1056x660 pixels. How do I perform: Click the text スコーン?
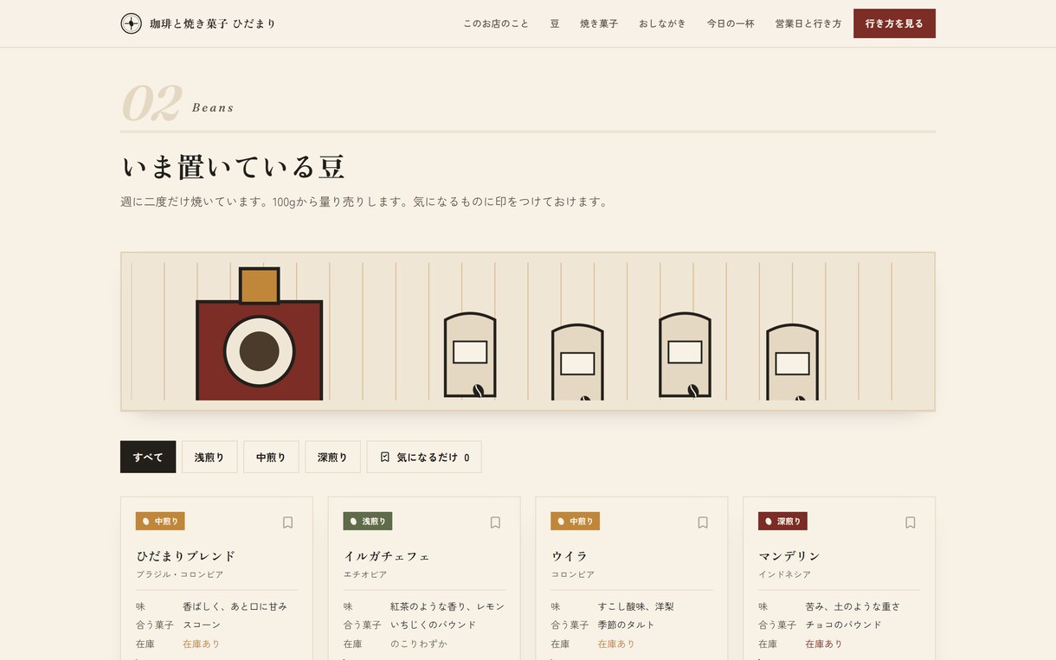click(202, 625)
